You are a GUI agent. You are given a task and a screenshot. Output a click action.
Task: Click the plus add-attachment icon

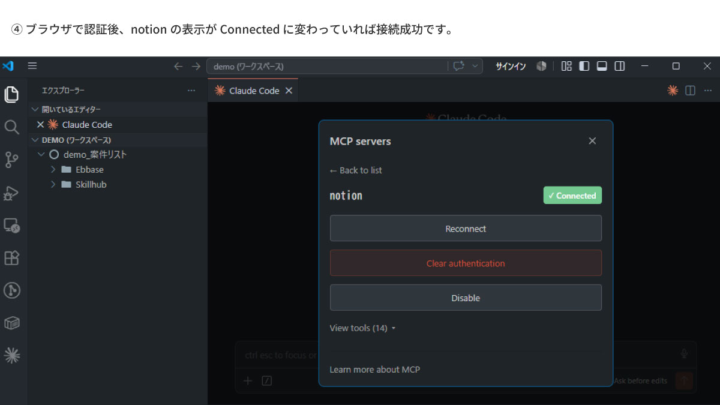[x=248, y=380]
